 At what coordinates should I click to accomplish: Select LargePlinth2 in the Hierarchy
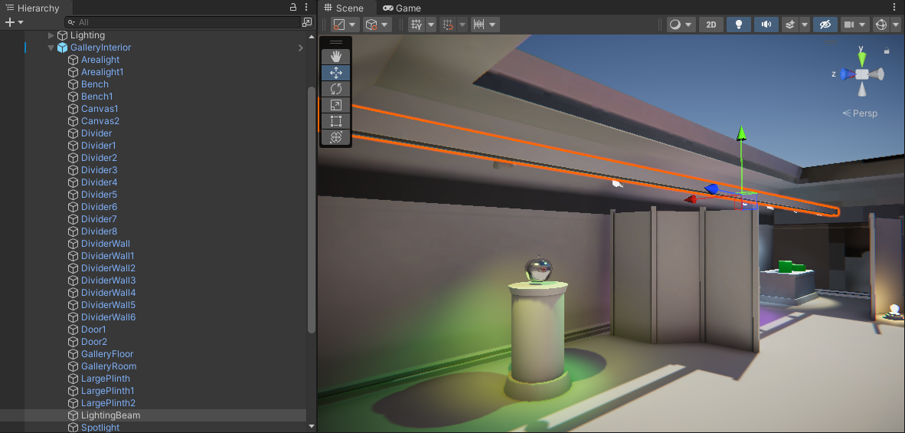point(108,403)
